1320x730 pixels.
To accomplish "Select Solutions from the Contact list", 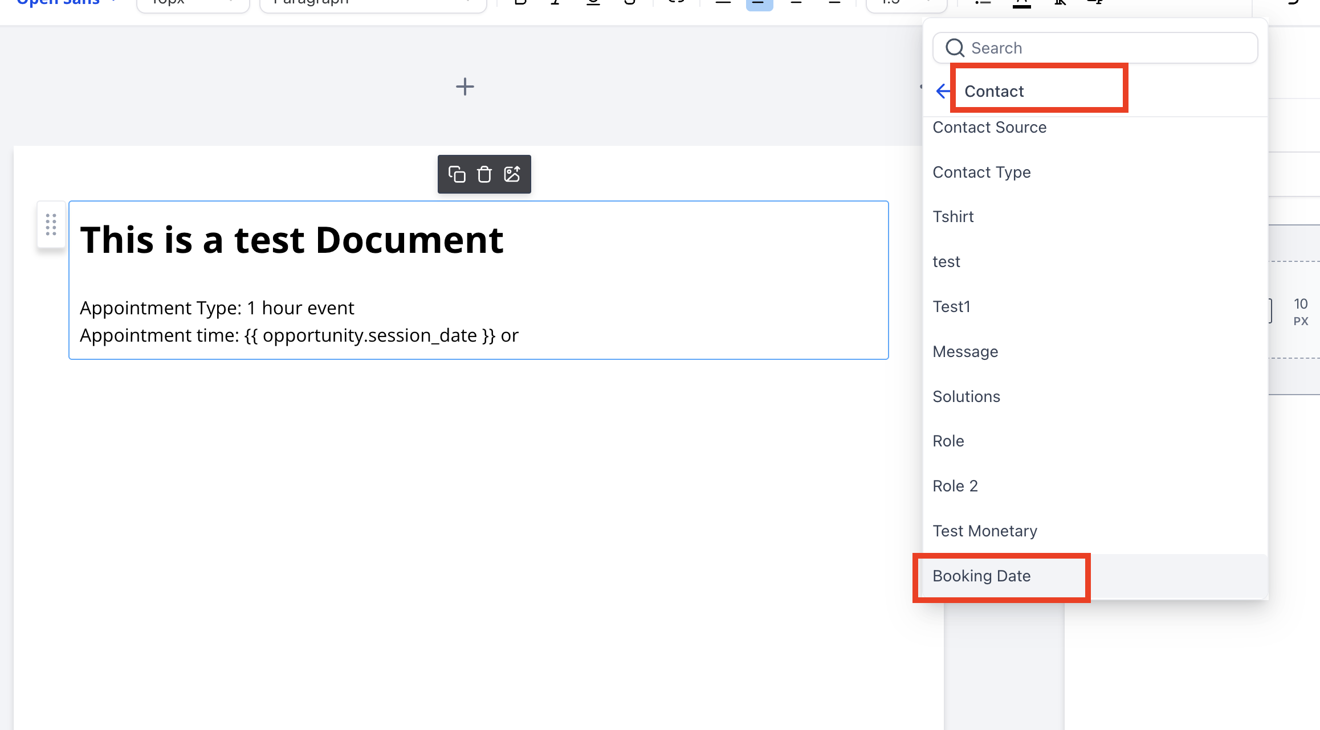I will (966, 396).
